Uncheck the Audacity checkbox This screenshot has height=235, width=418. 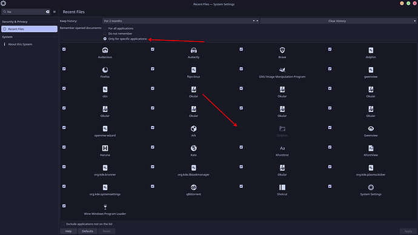(153, 49)
